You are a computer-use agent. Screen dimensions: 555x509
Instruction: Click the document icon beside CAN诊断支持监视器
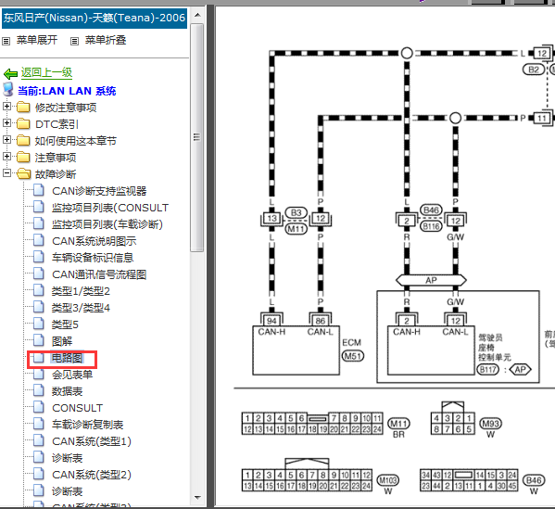pos(39,190)
